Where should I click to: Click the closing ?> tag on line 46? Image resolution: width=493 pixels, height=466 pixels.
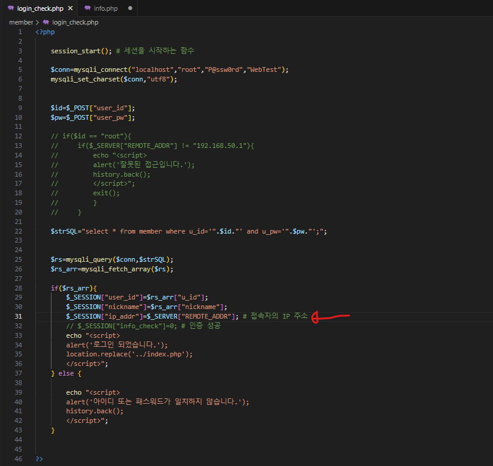pyautogui.click(x=40, y=459)
